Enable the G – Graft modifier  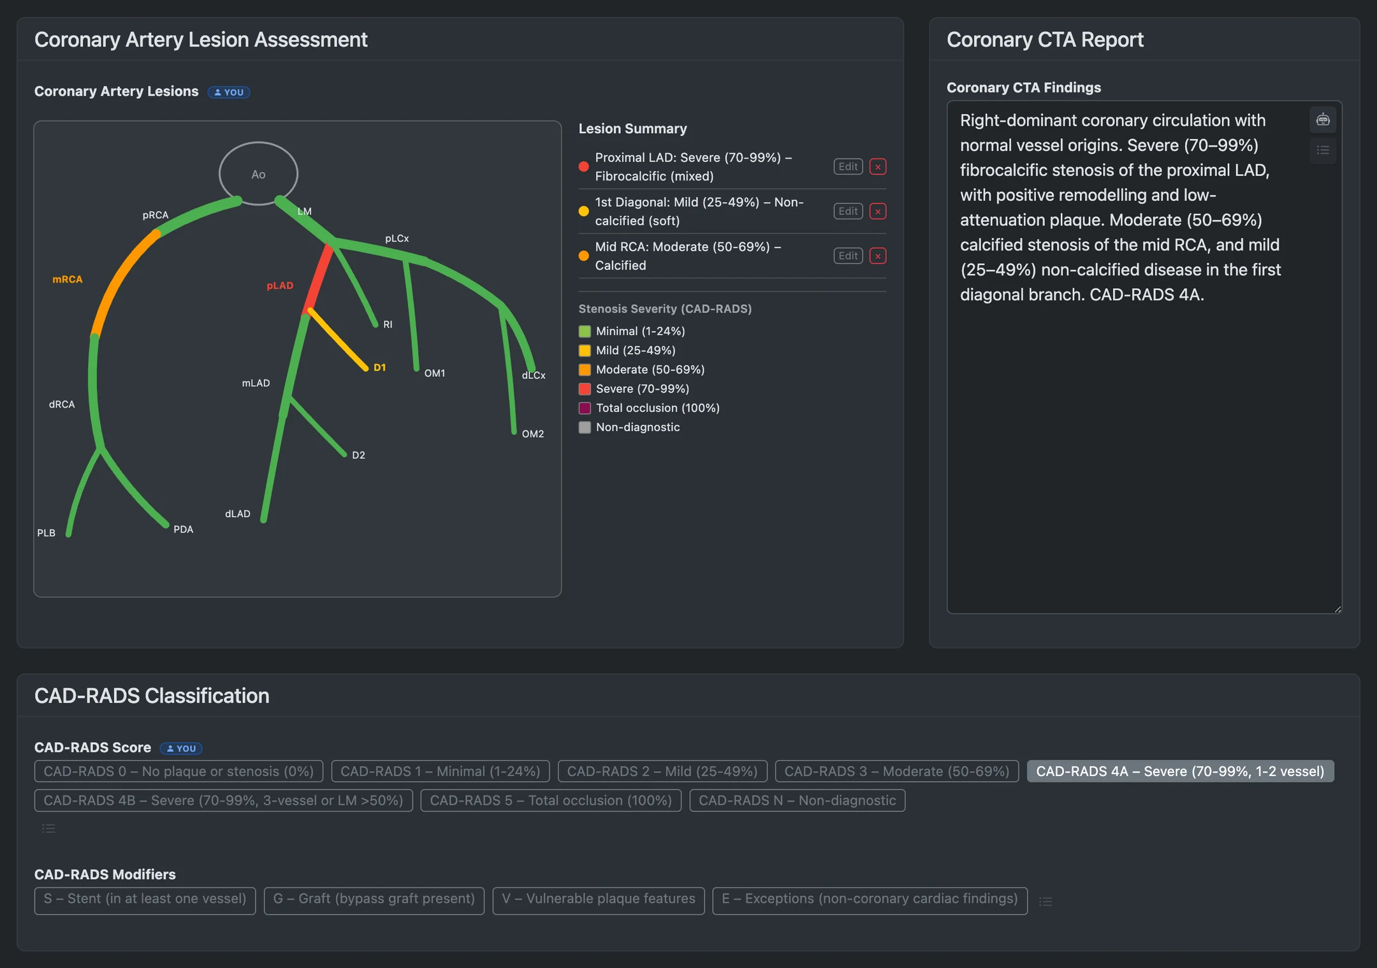pos(374,900)
